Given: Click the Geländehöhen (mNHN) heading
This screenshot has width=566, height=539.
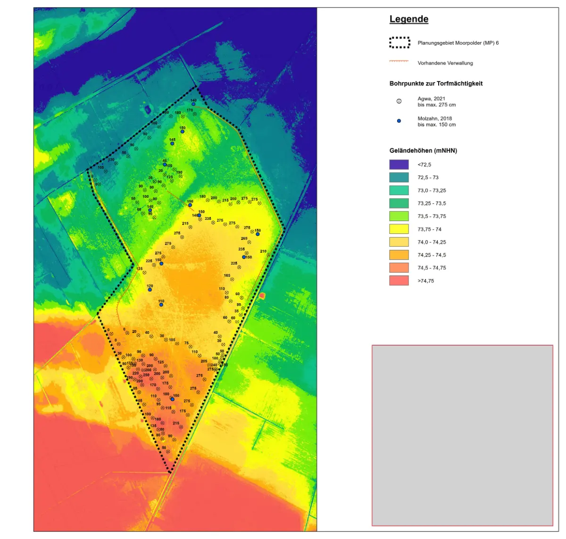Looking at the screenshot, I should coord(423,151).
